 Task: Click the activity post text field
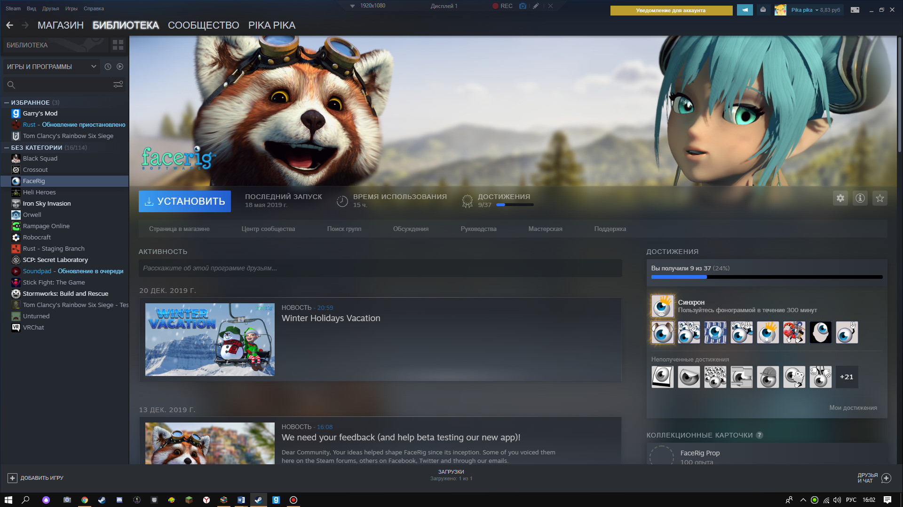(380, 269)
